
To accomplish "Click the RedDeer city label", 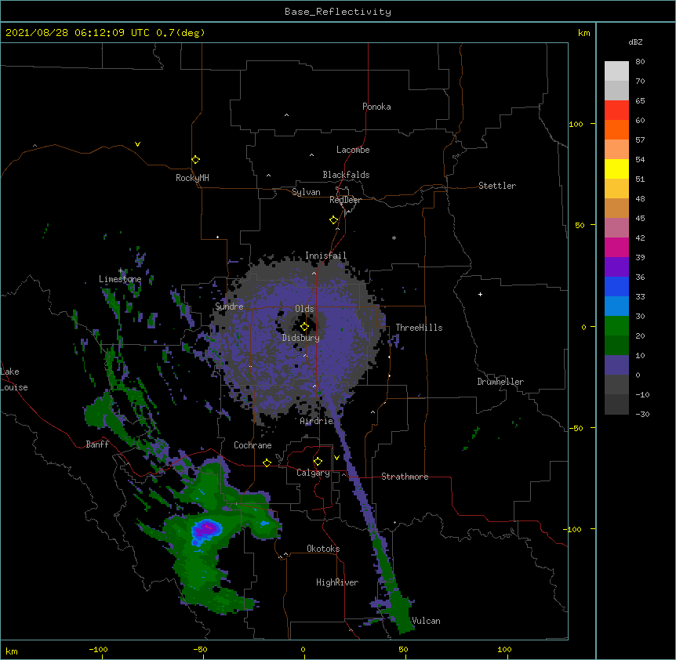I will pos(345,200).
